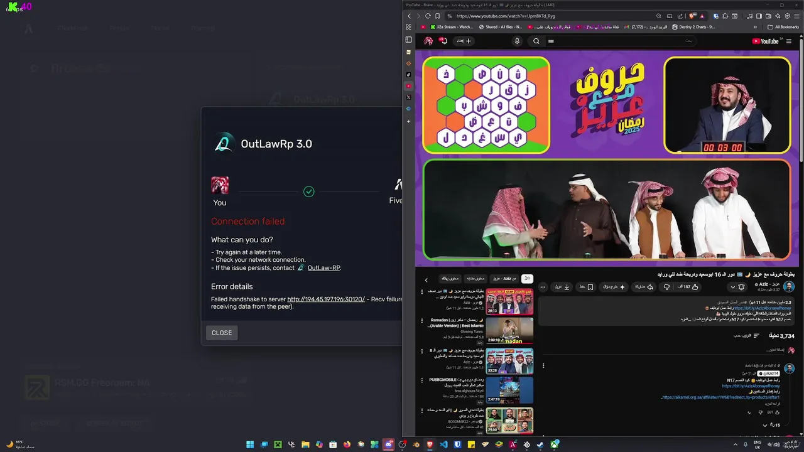The width and height of the screenshot is (804, 452).
Task: Open Visual Studio Code from taskbar
Action: coord(443,444)
